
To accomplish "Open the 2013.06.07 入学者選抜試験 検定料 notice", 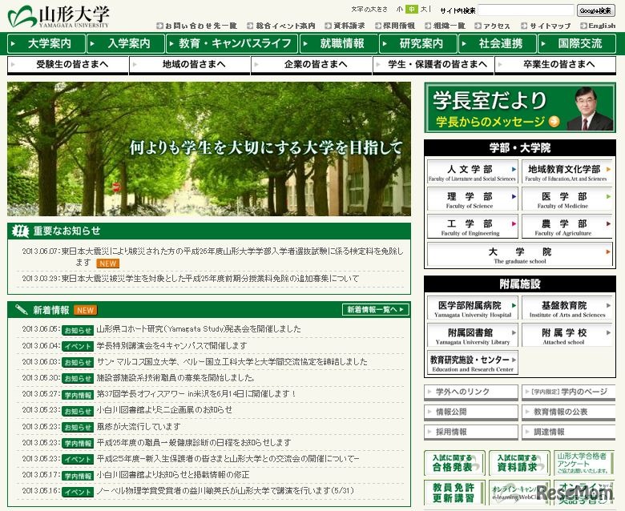I will [x=232, y=256].
